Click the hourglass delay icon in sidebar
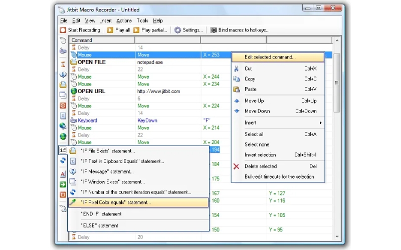The image size is (401, 250). (63, 64)
